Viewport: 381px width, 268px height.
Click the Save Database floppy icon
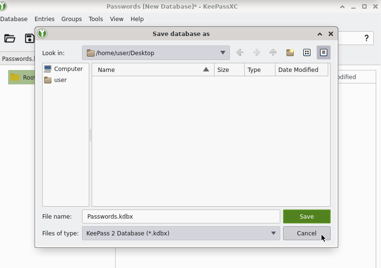click(x=29, y=38)
